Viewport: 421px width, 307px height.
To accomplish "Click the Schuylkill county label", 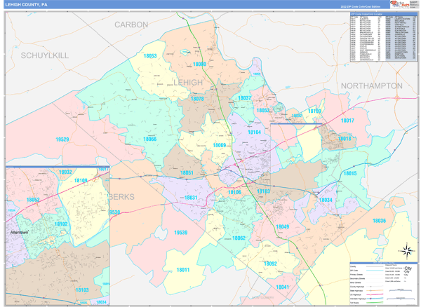I will [44, 55].
